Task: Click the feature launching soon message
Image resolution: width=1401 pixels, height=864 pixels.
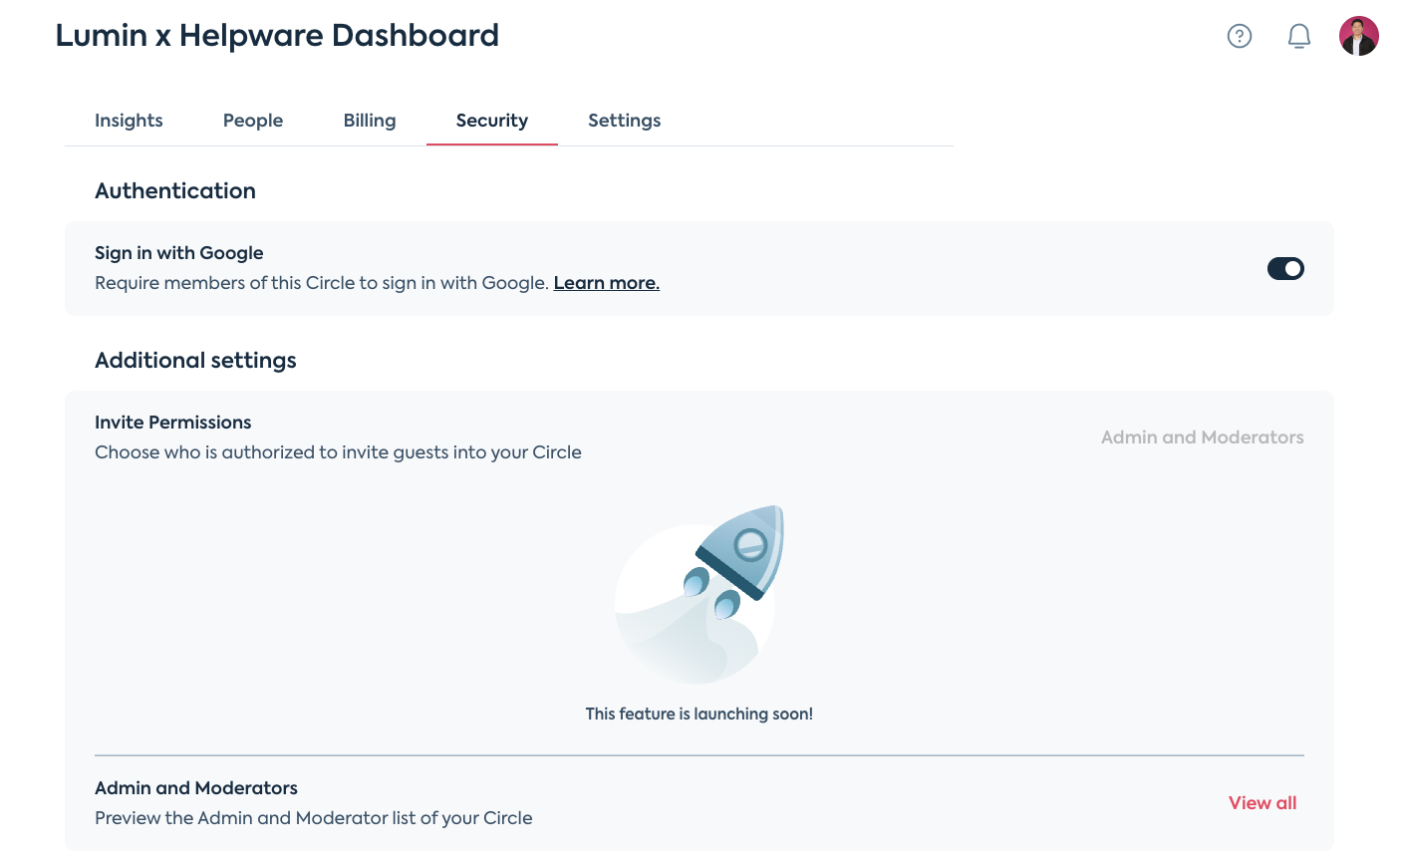Action: pos(700,714)
